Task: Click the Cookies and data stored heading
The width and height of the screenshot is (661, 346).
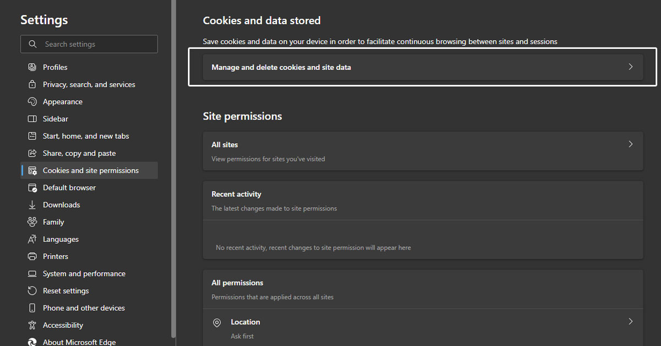Action: tap(262, 20)
